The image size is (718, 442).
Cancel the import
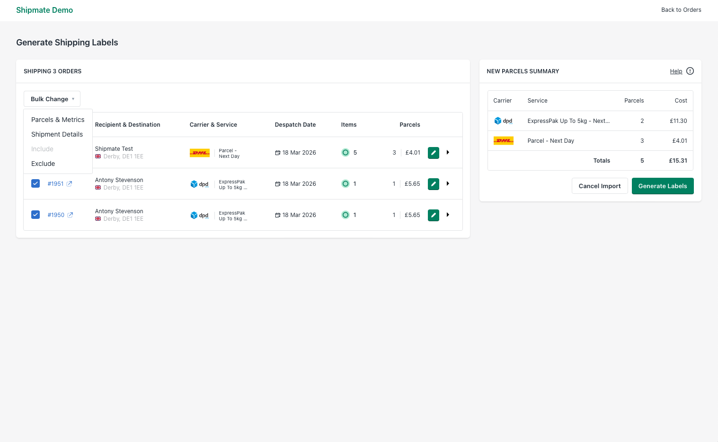click(600, 186)
